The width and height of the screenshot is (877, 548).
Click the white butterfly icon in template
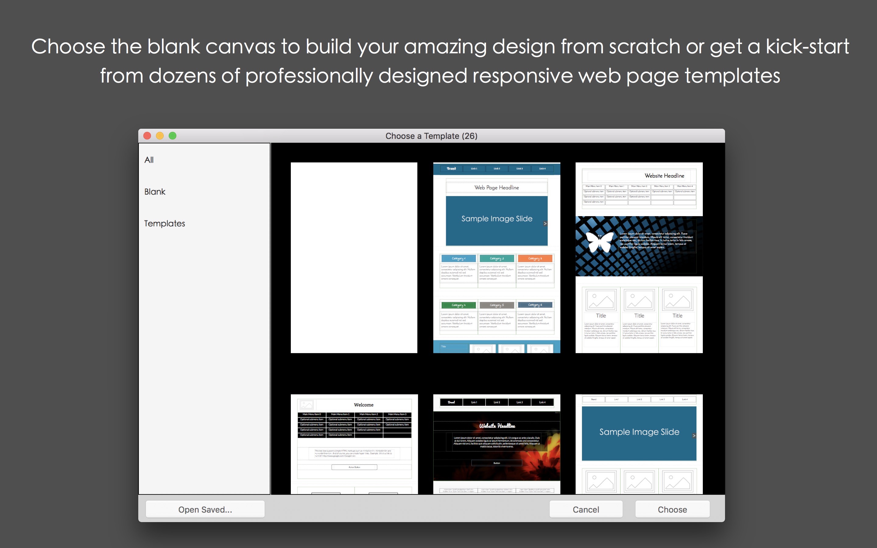point(600,242)
